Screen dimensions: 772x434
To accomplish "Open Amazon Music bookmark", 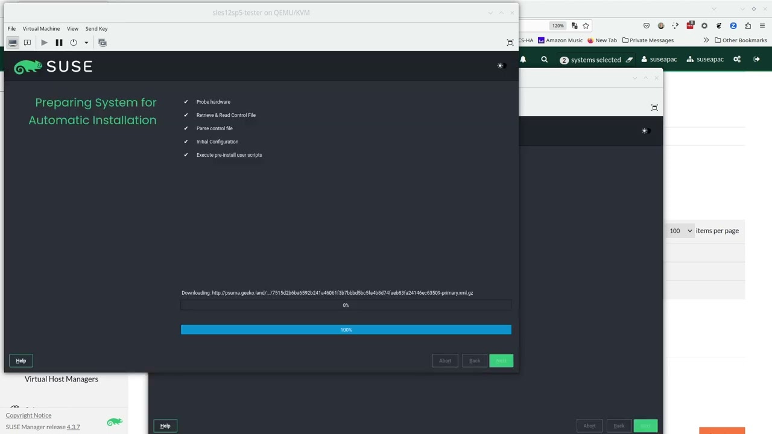I will coord(560,40).
